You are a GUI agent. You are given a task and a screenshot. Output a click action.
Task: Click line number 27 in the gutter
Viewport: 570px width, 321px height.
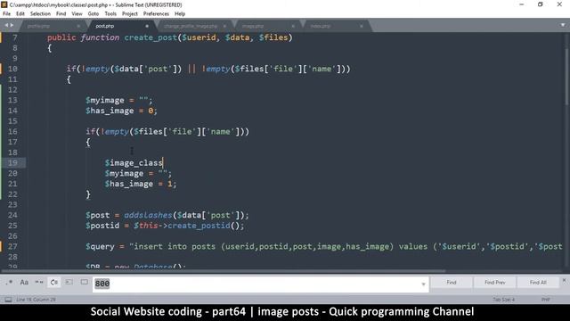coord(12,247)
